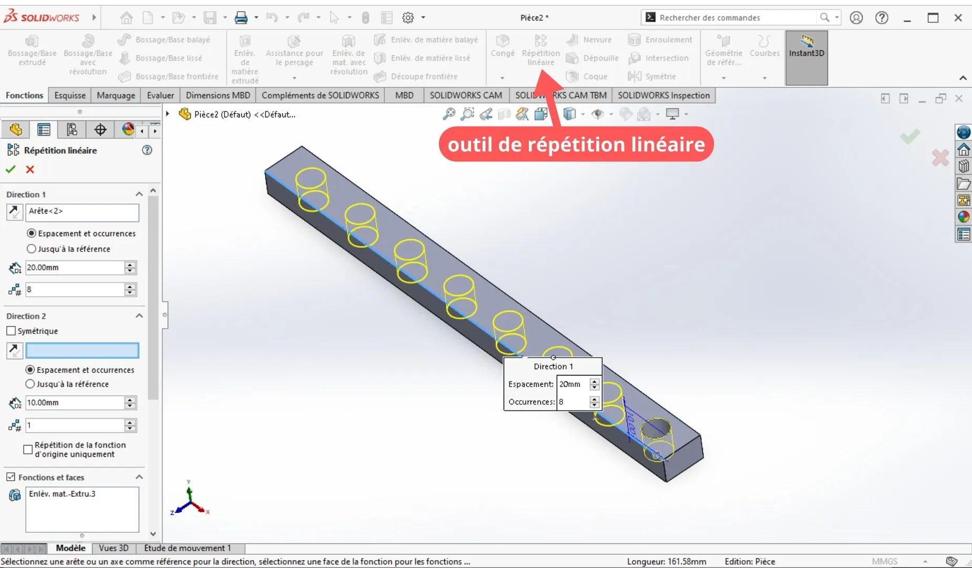
Task: Check Répétition de la fonction d'origine uniquement
Action: tap(28, 449)
